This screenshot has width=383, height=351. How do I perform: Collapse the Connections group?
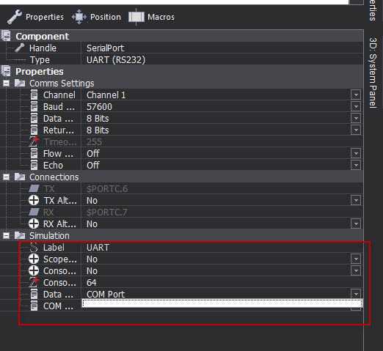click(6, 177)
